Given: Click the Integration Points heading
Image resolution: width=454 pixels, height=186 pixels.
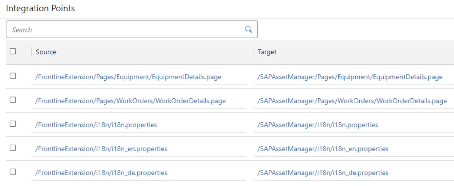Looking at the screenshot, I should [x=40, y=8].
